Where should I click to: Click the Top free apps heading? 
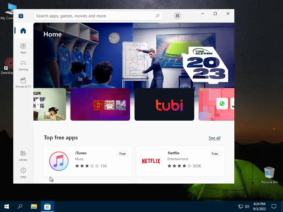pos(61,137)
